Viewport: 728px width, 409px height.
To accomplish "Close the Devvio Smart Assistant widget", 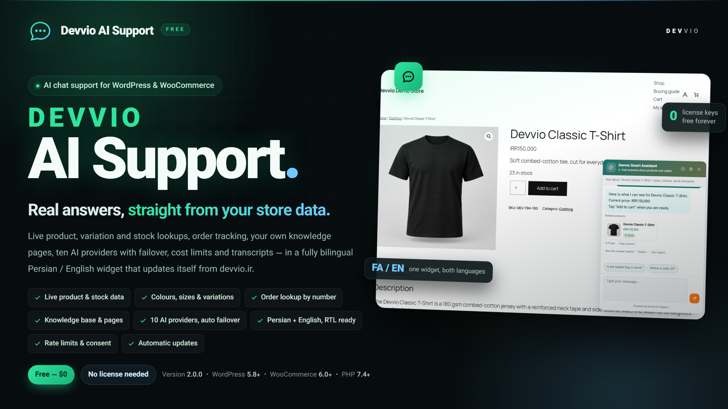I will coord(699,169).
